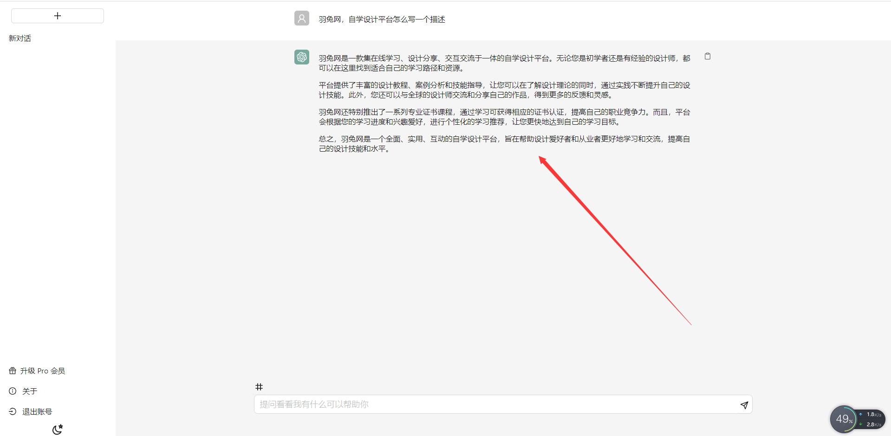Click the network speed indicator widget
This screenshot has width=891, height=436.
click(x=871, y=419)
